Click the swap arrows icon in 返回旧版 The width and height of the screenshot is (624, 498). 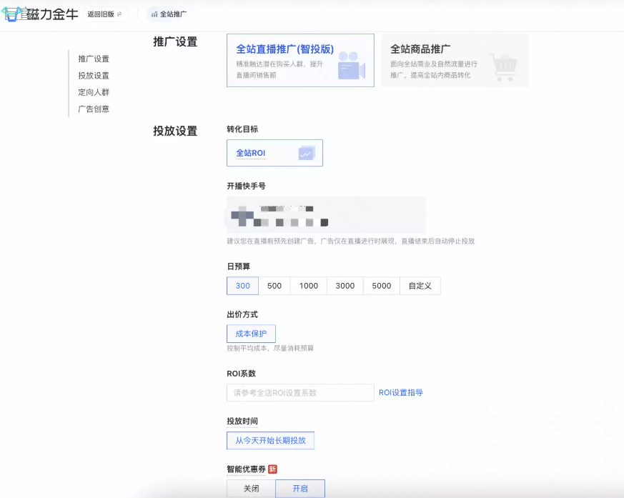click(119, 13)
